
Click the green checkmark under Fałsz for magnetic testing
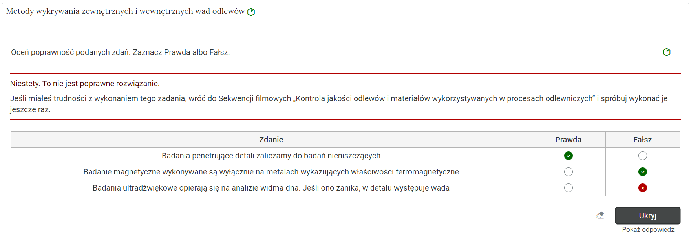pos(643,171)
